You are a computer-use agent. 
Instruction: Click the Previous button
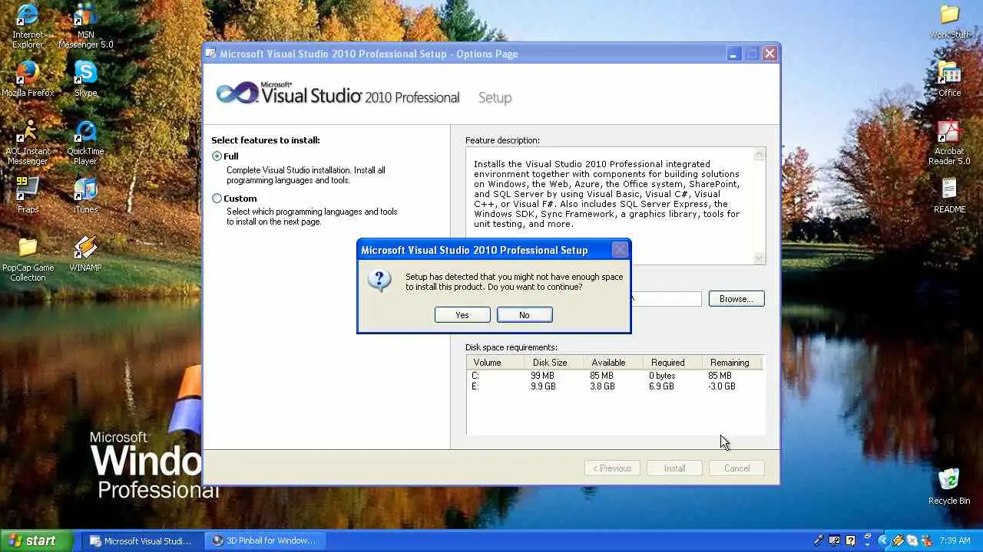tap(612, 468)
